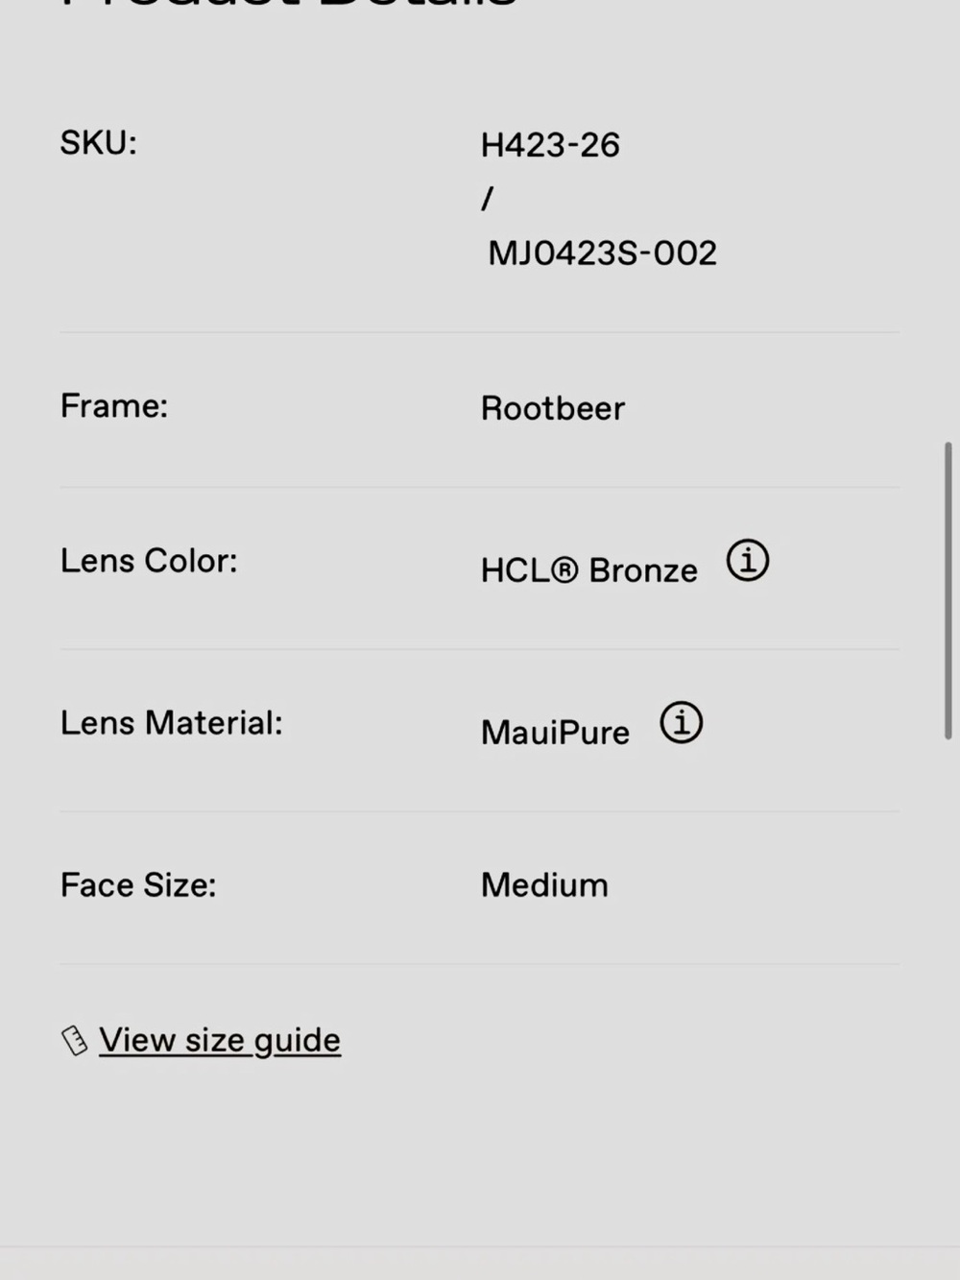Image resolution: width=960 pixels, height=1280 pixels.
Task: Click the MauiPure lens material text
Action: [555, 733]
